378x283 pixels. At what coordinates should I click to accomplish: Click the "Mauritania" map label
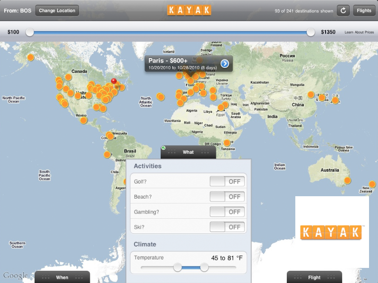(172, 121)
